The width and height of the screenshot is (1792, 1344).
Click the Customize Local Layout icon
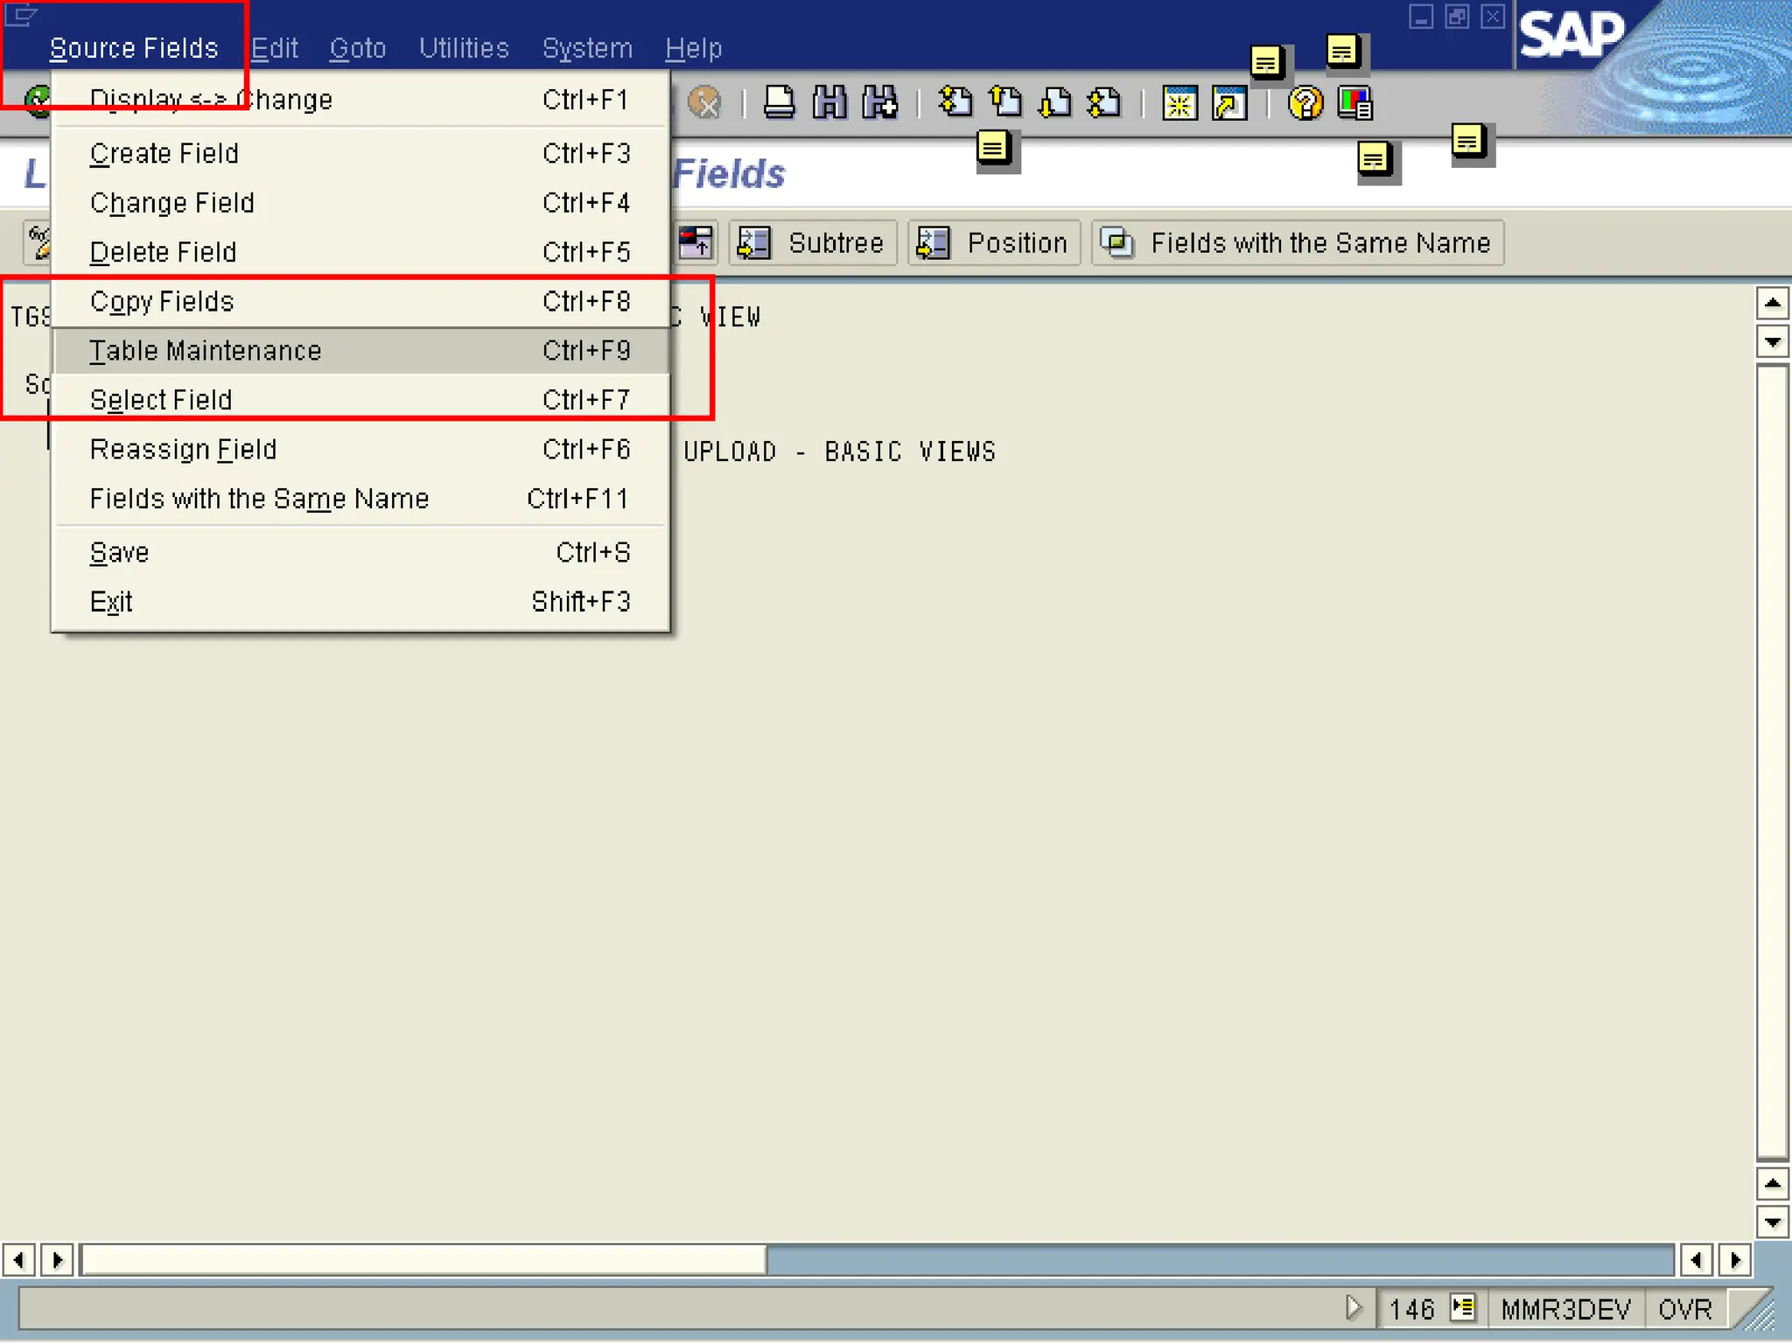coord(1354,103)
